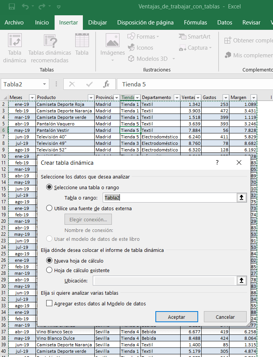This screenshot has height=357, width=273.
Task: Select row header 6
Action: [4, 130]
